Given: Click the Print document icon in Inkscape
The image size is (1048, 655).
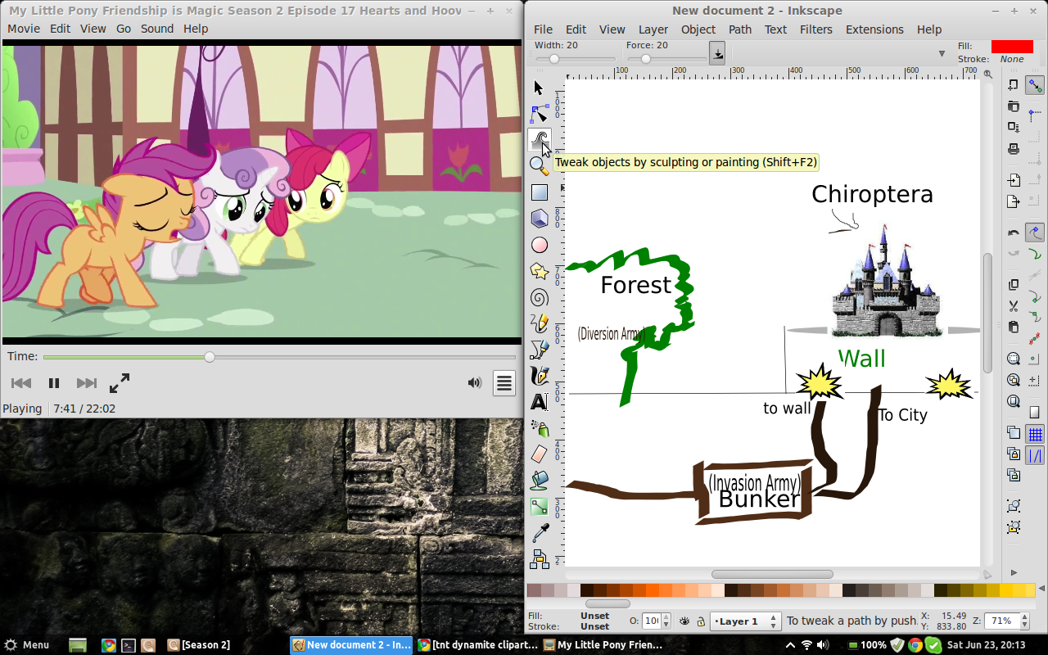Looking at the screenshot, I should click(x=1014, y=148).
